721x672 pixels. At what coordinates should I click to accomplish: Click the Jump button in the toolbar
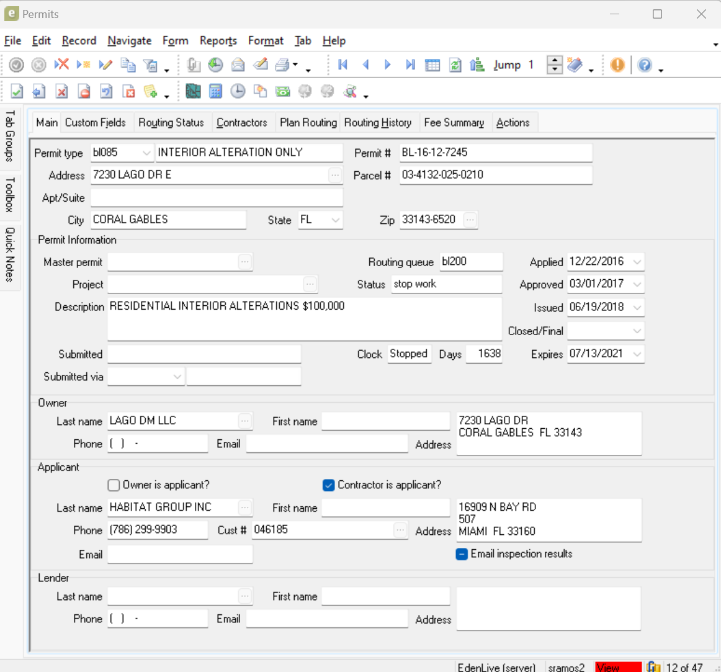click(x=507, y=65)
